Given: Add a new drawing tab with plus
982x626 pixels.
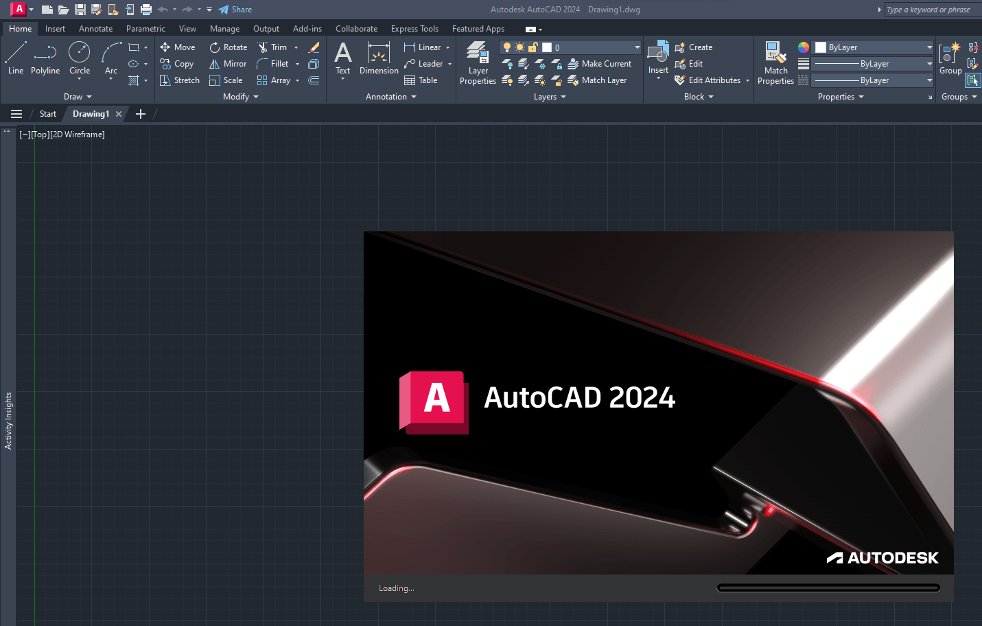Looking at the screenshot, I should click(x=141, y=114).
